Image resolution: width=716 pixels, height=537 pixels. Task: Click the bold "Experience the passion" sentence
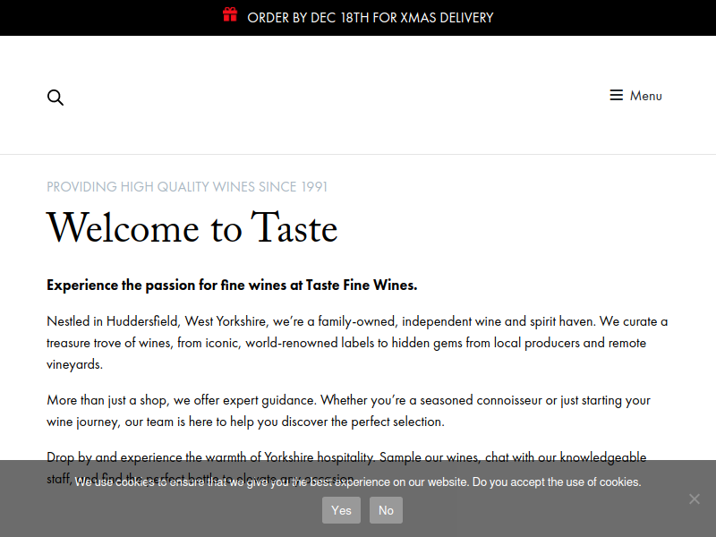[x=232, y=285]
